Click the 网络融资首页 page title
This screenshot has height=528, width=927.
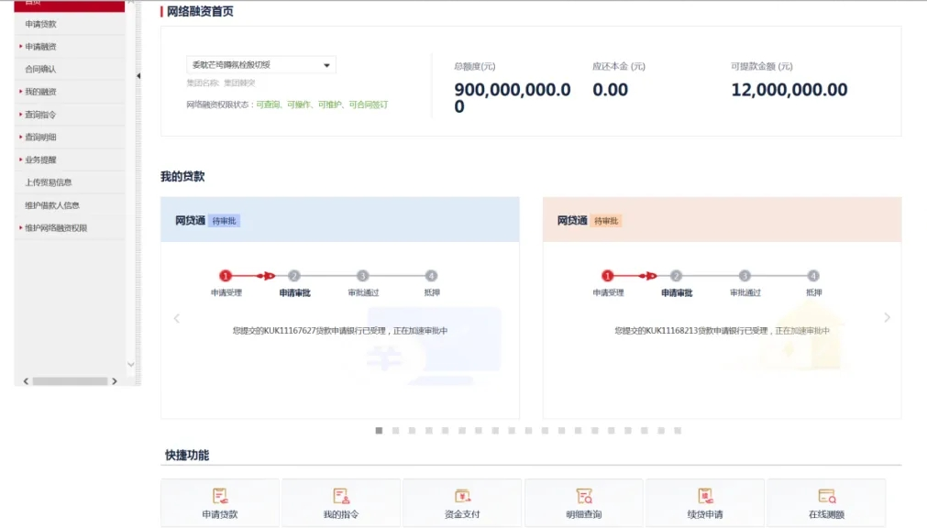(200, 11)
